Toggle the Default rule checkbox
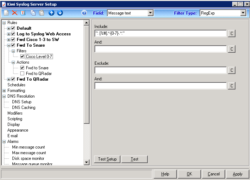This screenshot has width=250, height=180. tap(13, 28)
